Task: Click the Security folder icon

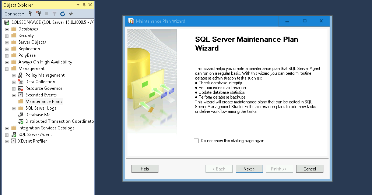Action: point(14,36)
